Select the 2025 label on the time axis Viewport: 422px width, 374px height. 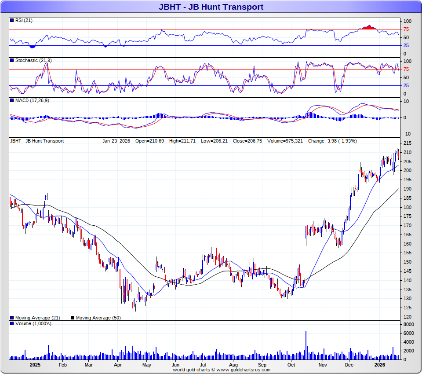click(35, 365)
